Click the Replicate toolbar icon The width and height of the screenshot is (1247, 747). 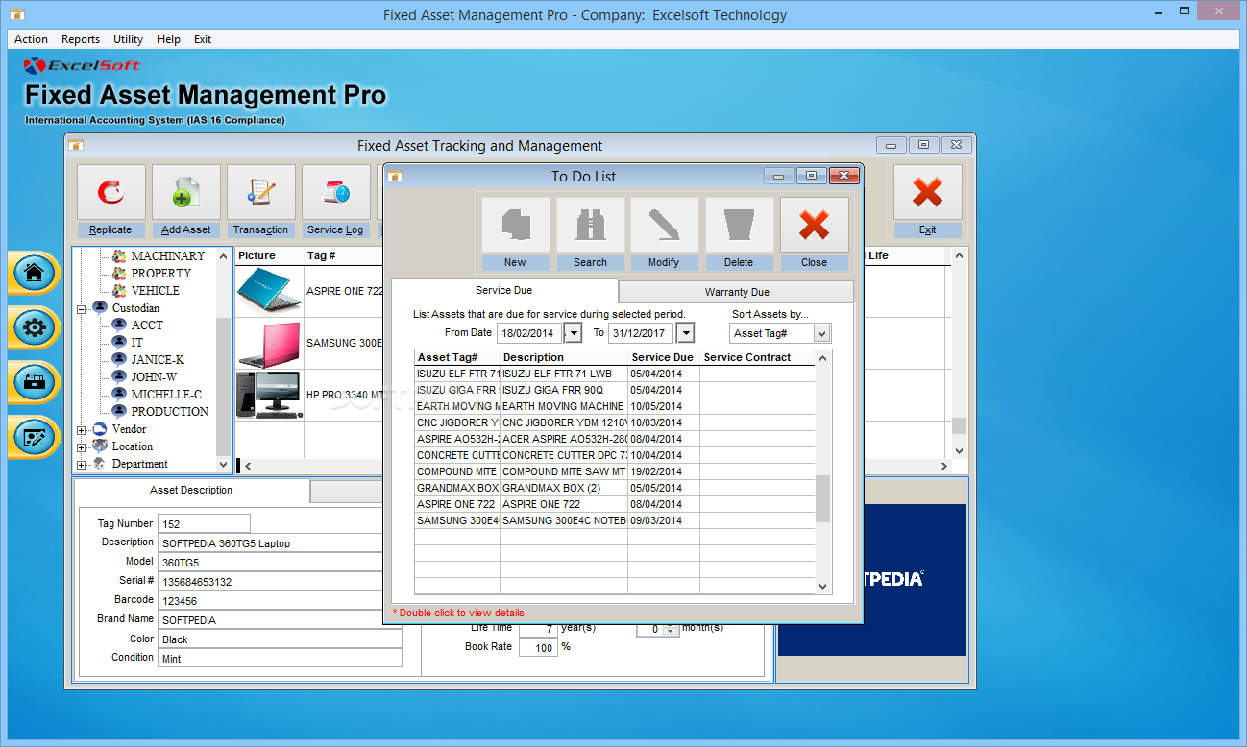(x=111, y=192)
